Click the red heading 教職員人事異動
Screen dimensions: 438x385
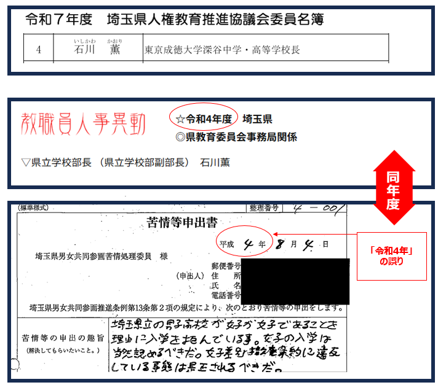coord(83,124)
